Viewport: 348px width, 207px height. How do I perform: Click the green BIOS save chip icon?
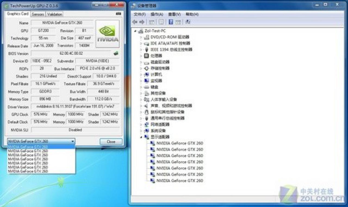[116, 54]
